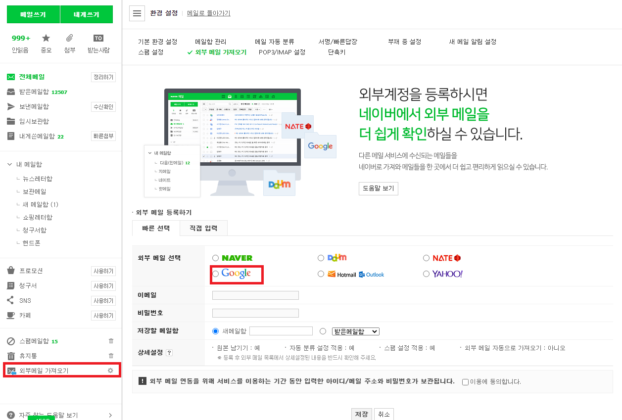
Task: Click inside the 이메일 input field
Action: tap(255, 295)
